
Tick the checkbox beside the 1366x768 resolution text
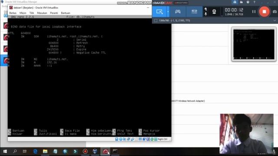tap(156, 20)
